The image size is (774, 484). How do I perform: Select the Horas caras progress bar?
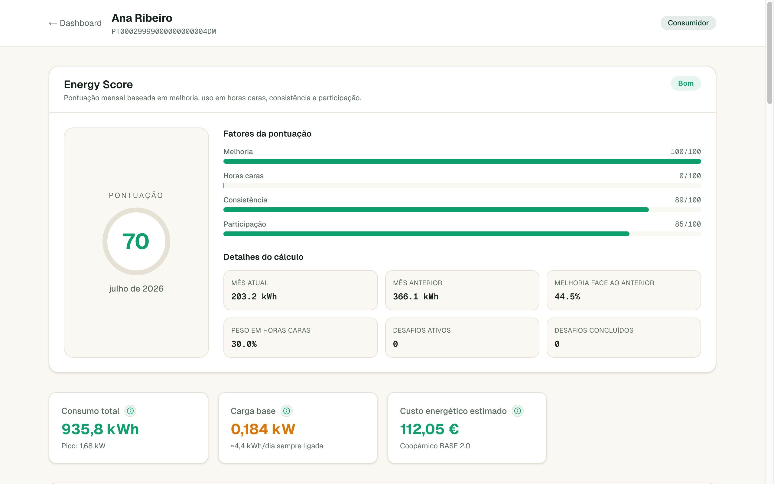[x=462, y=186]
